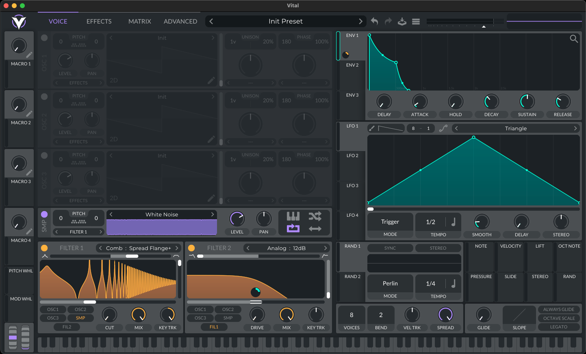Switch to the EFFECTS tab

(x=99, y=22)
